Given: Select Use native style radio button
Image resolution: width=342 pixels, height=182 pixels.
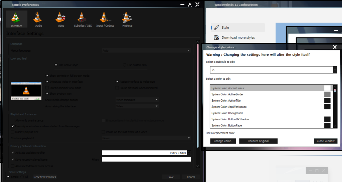Looking at the screenshot, I should tap(56, 65).
